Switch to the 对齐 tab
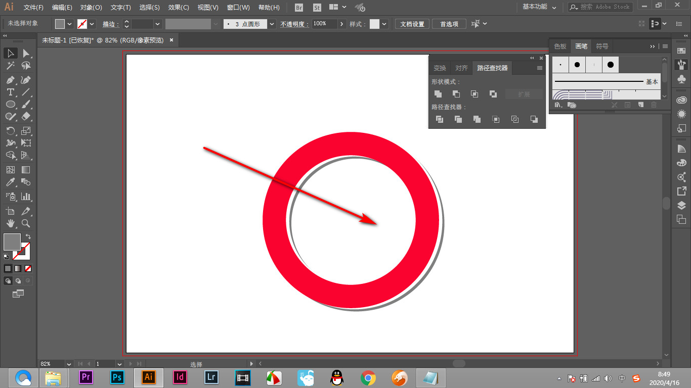This screenshot has width=691, height=388. (x=461, y=68)
